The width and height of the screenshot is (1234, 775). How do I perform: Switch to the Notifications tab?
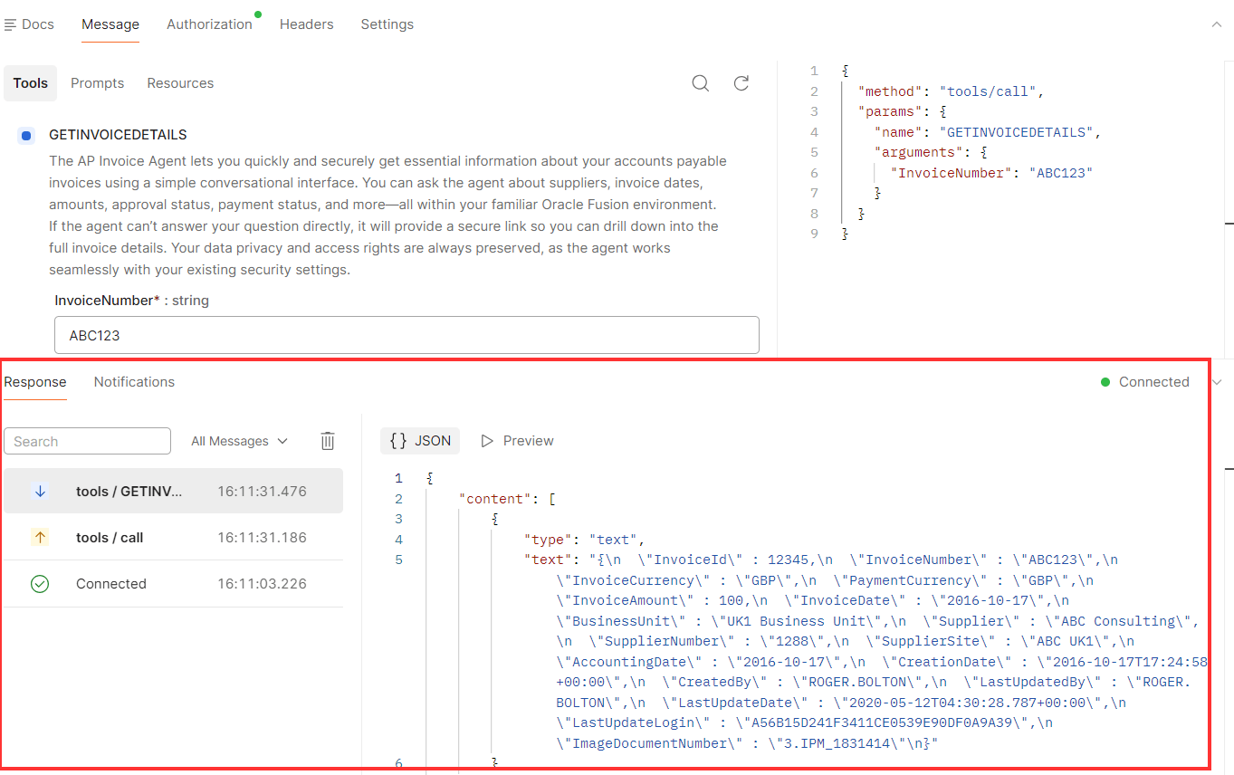click(x=134, y=382)
